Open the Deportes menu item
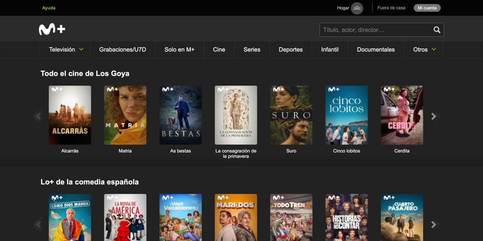Viewport: 483px width, 241px height. click(x=291, y=49)
